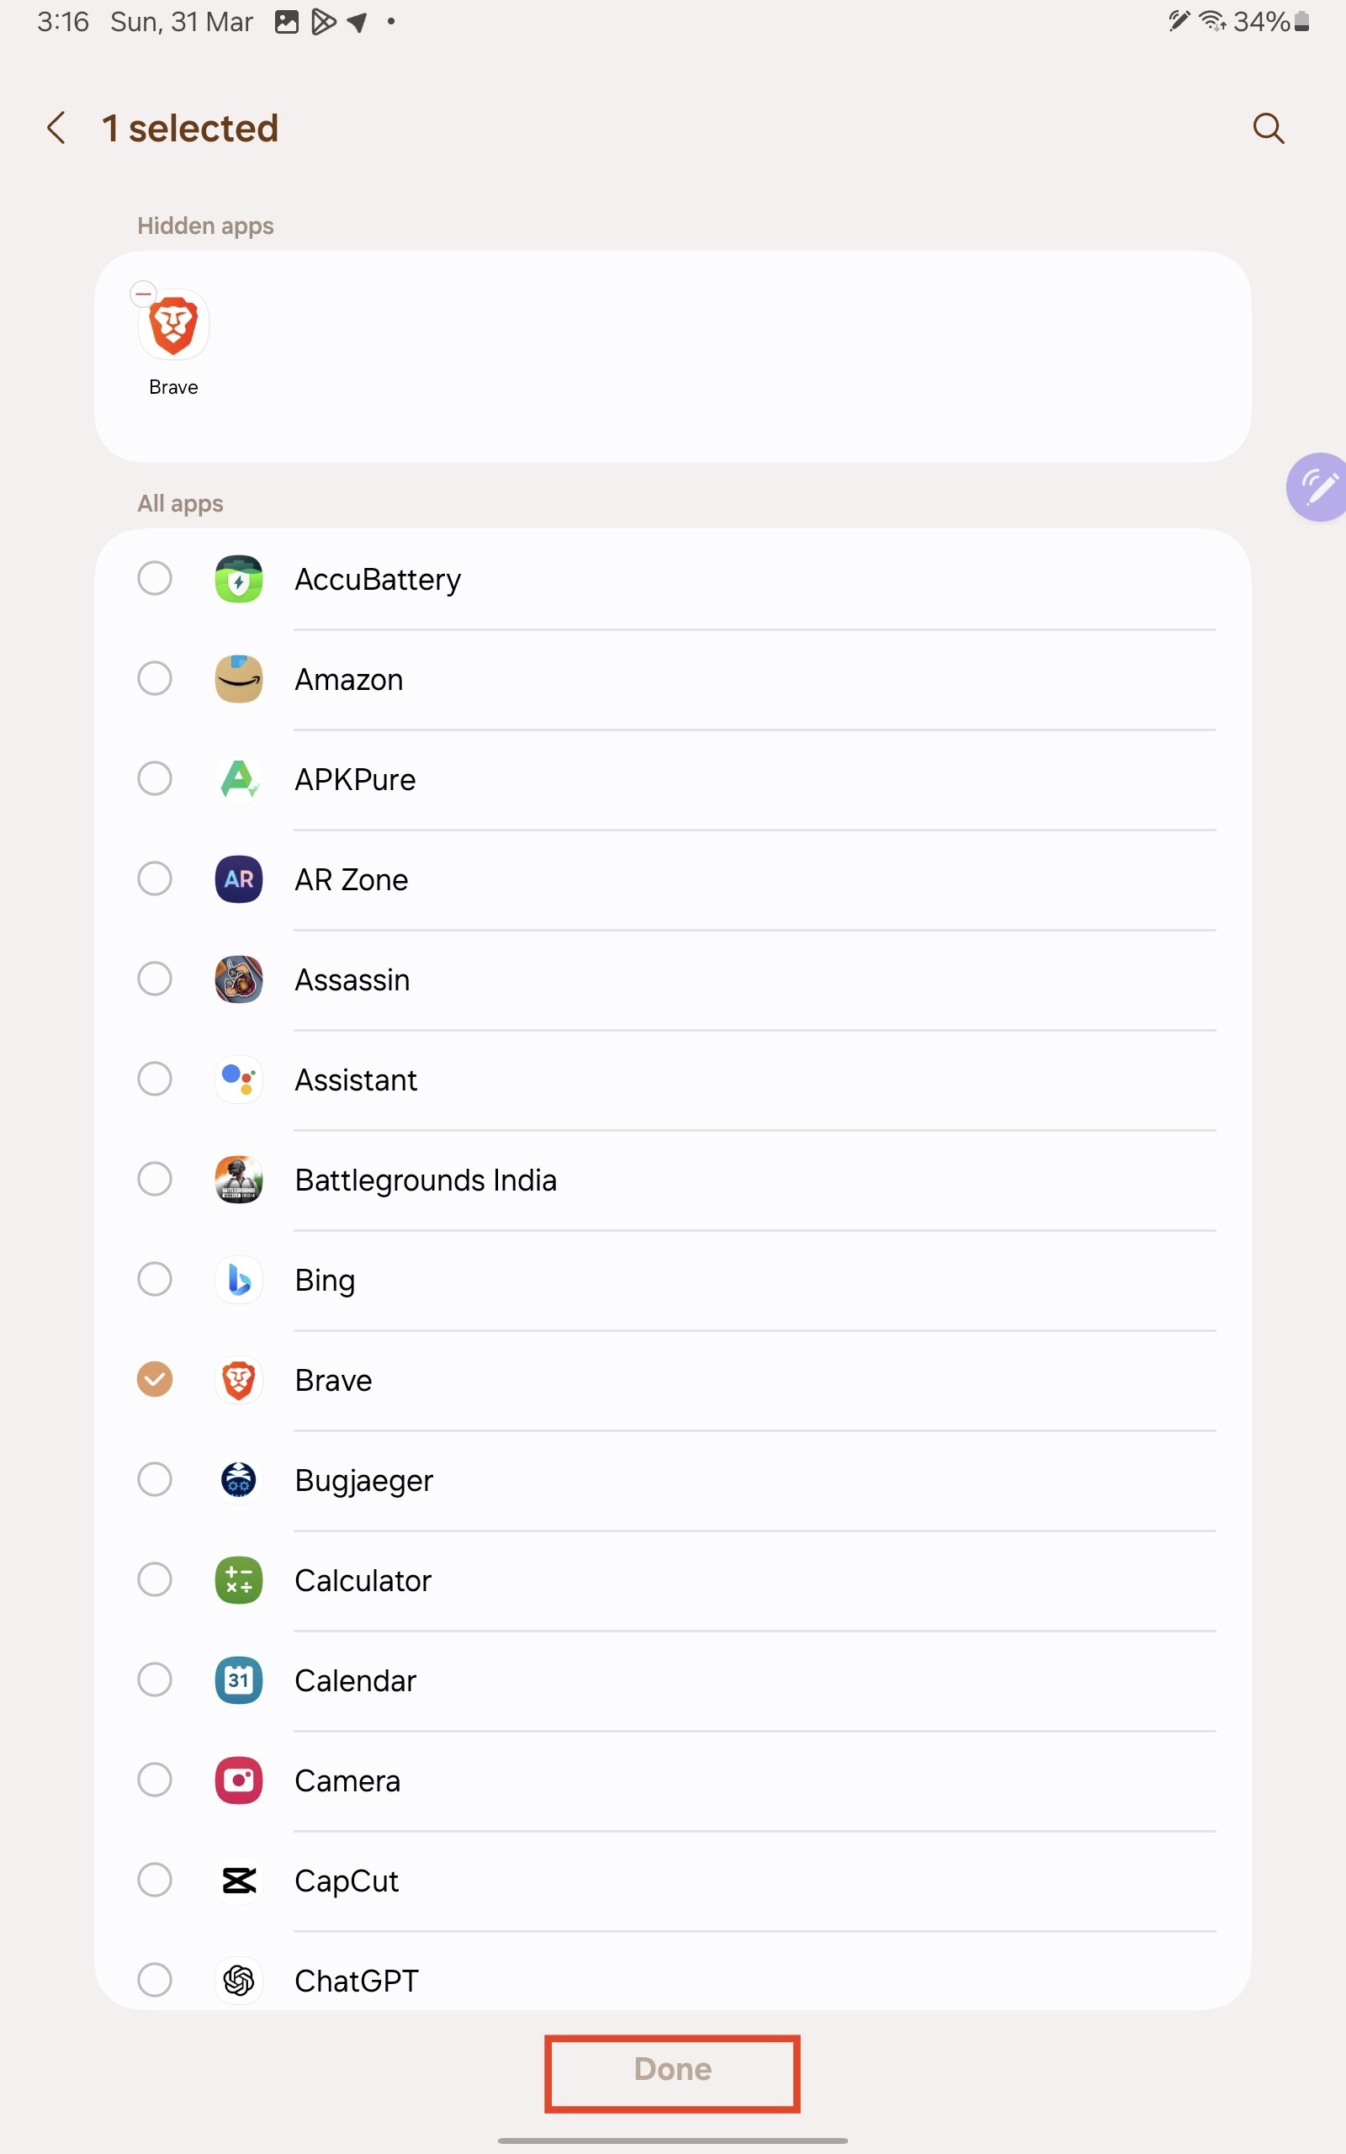
Task: Remove Brave using the minus badge
Action: 142,292
